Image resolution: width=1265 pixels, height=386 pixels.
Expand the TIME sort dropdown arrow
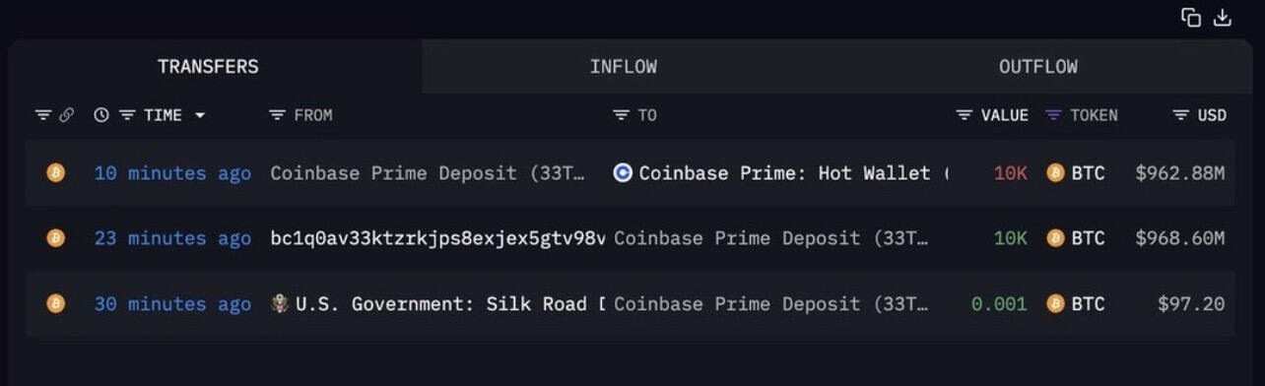[x=200, y=115]
